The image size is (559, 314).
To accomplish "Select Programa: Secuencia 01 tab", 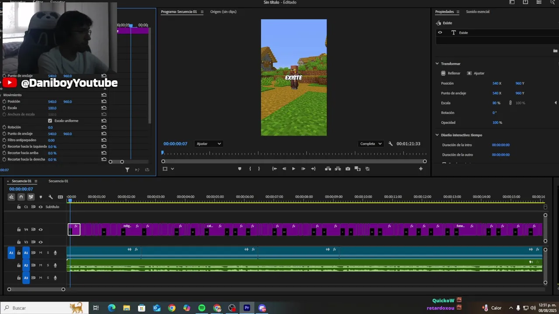I will coord(179,12).
